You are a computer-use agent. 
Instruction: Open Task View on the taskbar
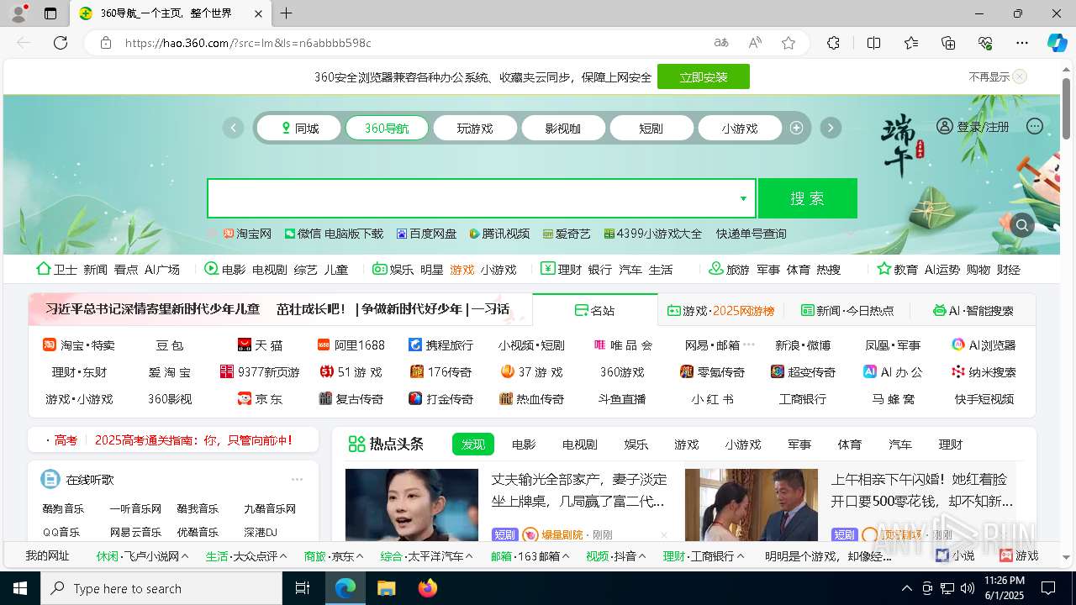tap(303, 588)
